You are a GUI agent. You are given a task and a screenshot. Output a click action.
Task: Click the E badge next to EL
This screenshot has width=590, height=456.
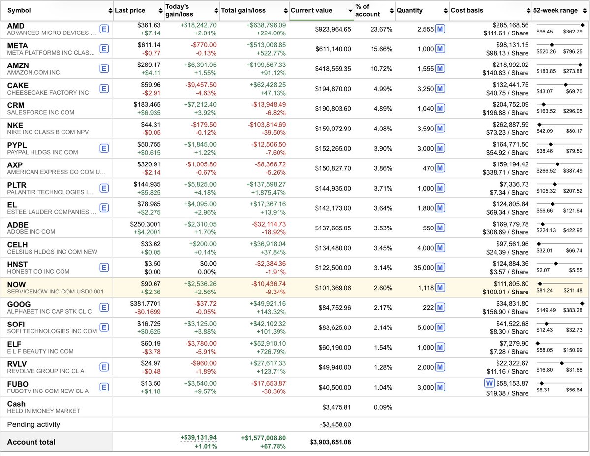(x=104, y=208)
